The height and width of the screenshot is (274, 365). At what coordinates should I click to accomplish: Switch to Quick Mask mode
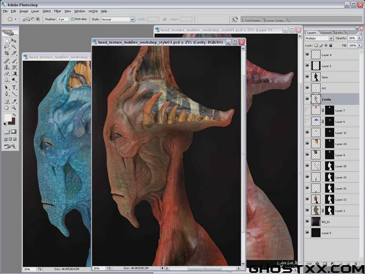point(14,132)
